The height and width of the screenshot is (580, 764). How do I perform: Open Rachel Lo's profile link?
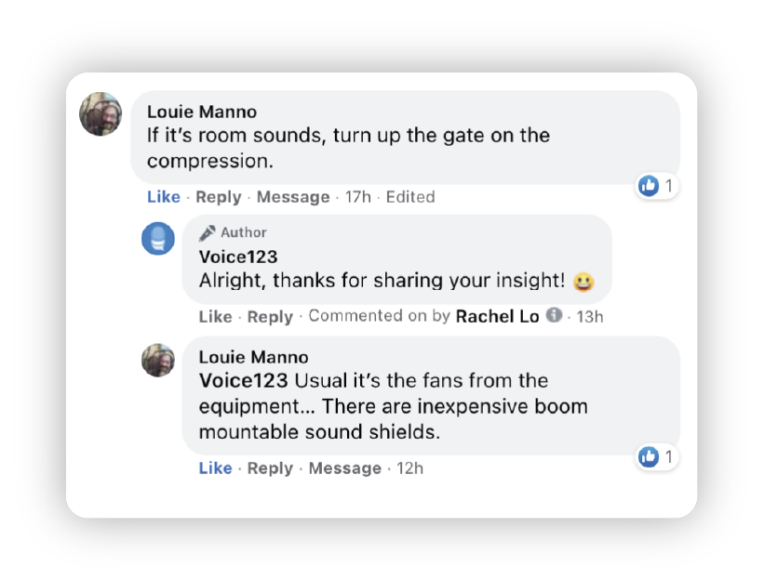[497, 316]
